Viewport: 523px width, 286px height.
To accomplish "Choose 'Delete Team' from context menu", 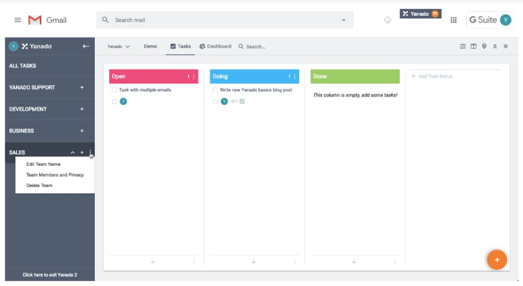I will (x=39, y=186).
